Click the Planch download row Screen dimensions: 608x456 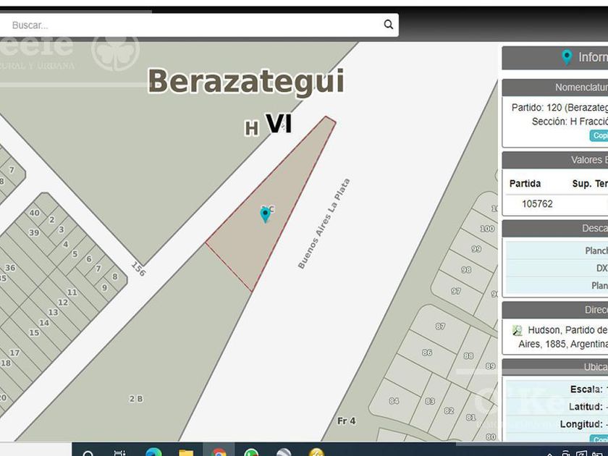coord(557,250)
